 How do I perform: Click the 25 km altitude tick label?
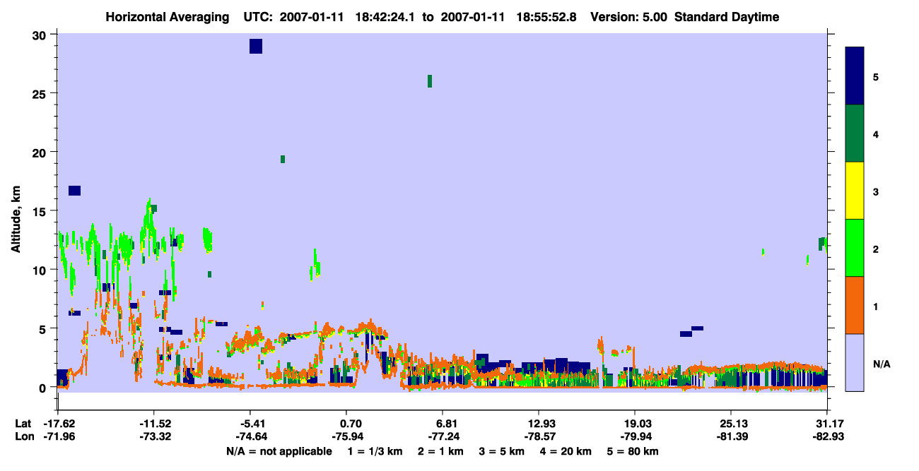[x=40, y=94]
